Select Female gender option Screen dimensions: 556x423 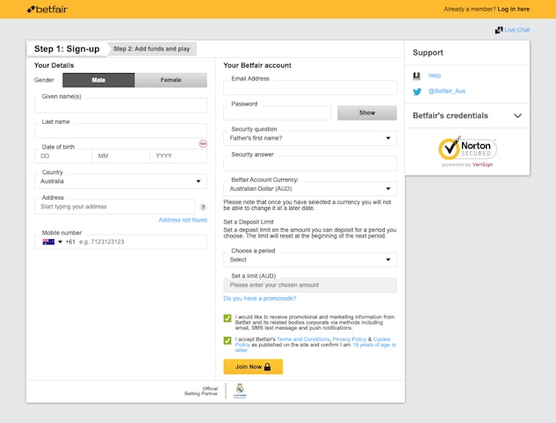170,80
